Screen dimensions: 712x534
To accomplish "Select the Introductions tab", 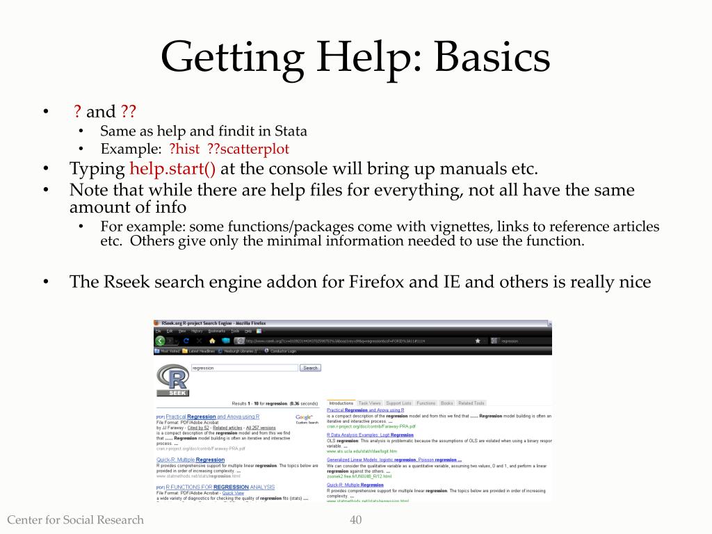I will [x=341, y=403].
